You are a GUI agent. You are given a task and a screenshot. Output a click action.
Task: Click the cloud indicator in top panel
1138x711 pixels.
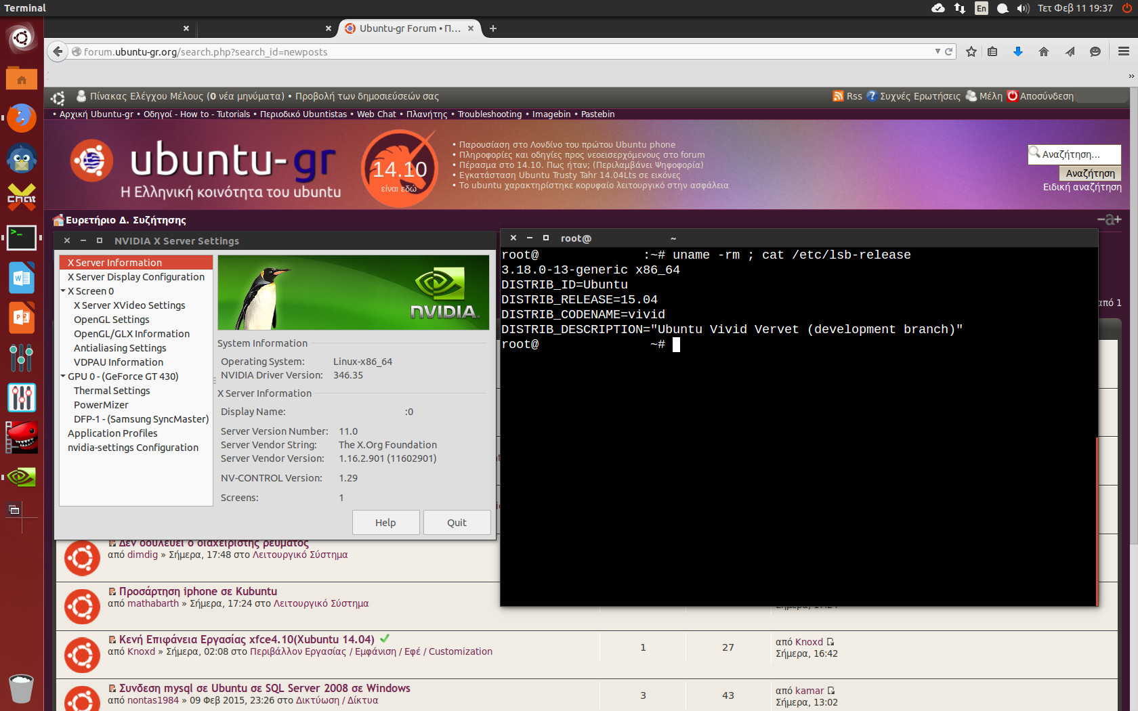tap(938, 8)
